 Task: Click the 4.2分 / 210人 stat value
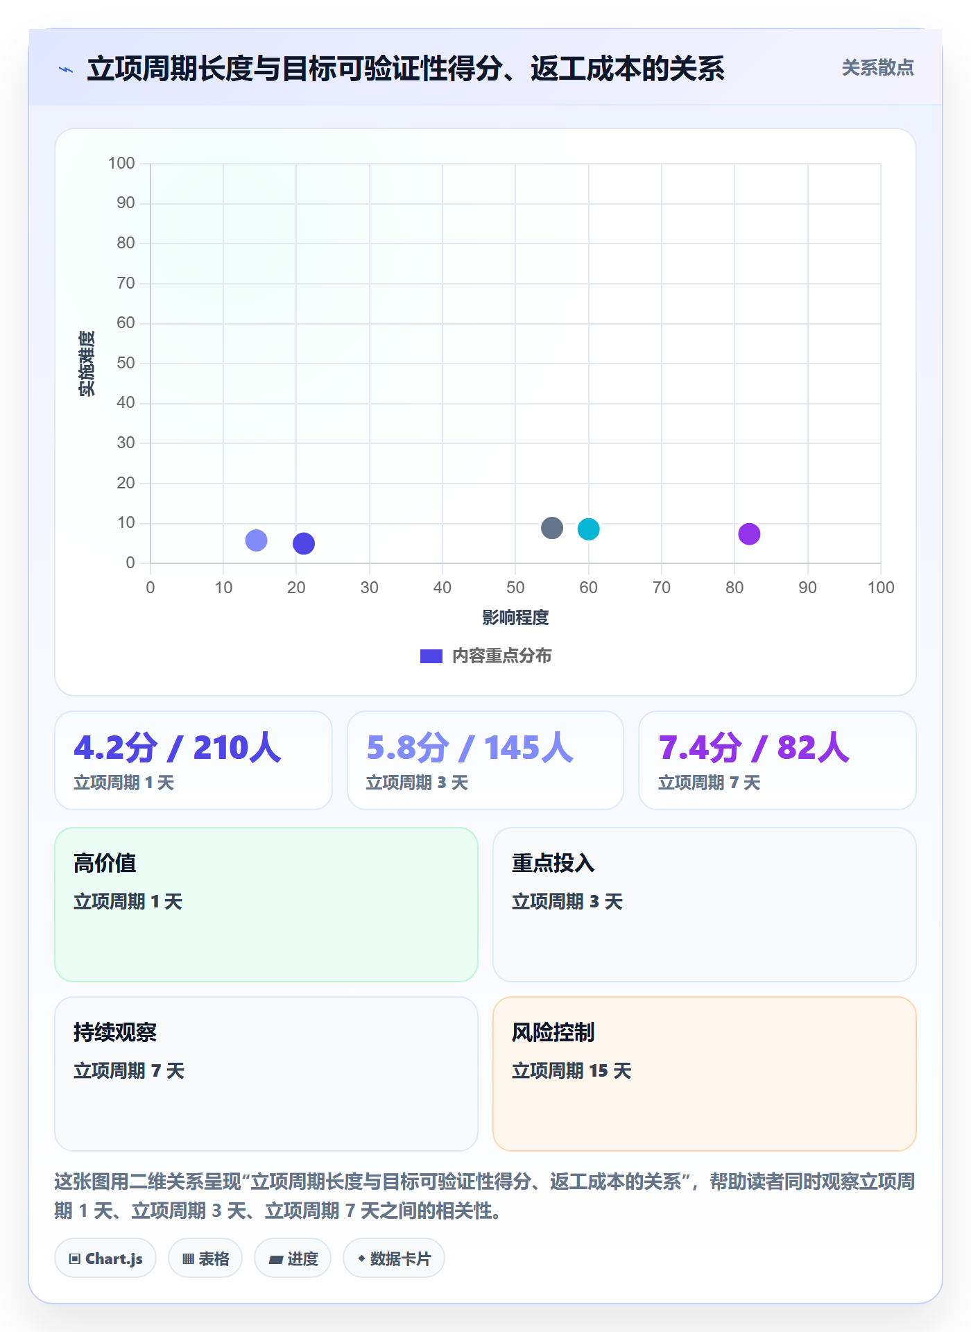(178, 748)
